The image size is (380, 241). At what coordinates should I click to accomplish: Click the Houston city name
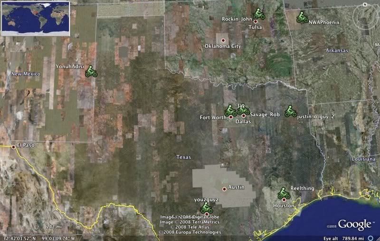point(284,205)
